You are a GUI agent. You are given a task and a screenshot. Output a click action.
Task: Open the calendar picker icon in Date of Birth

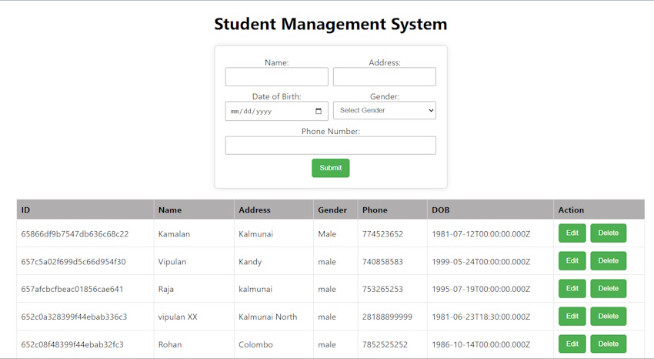click(319, 111)
